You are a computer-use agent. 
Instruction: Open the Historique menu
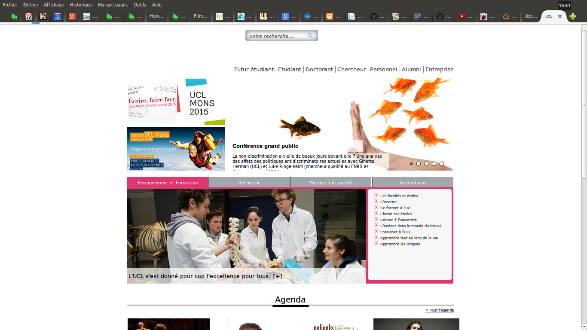(x=81, y=5)
